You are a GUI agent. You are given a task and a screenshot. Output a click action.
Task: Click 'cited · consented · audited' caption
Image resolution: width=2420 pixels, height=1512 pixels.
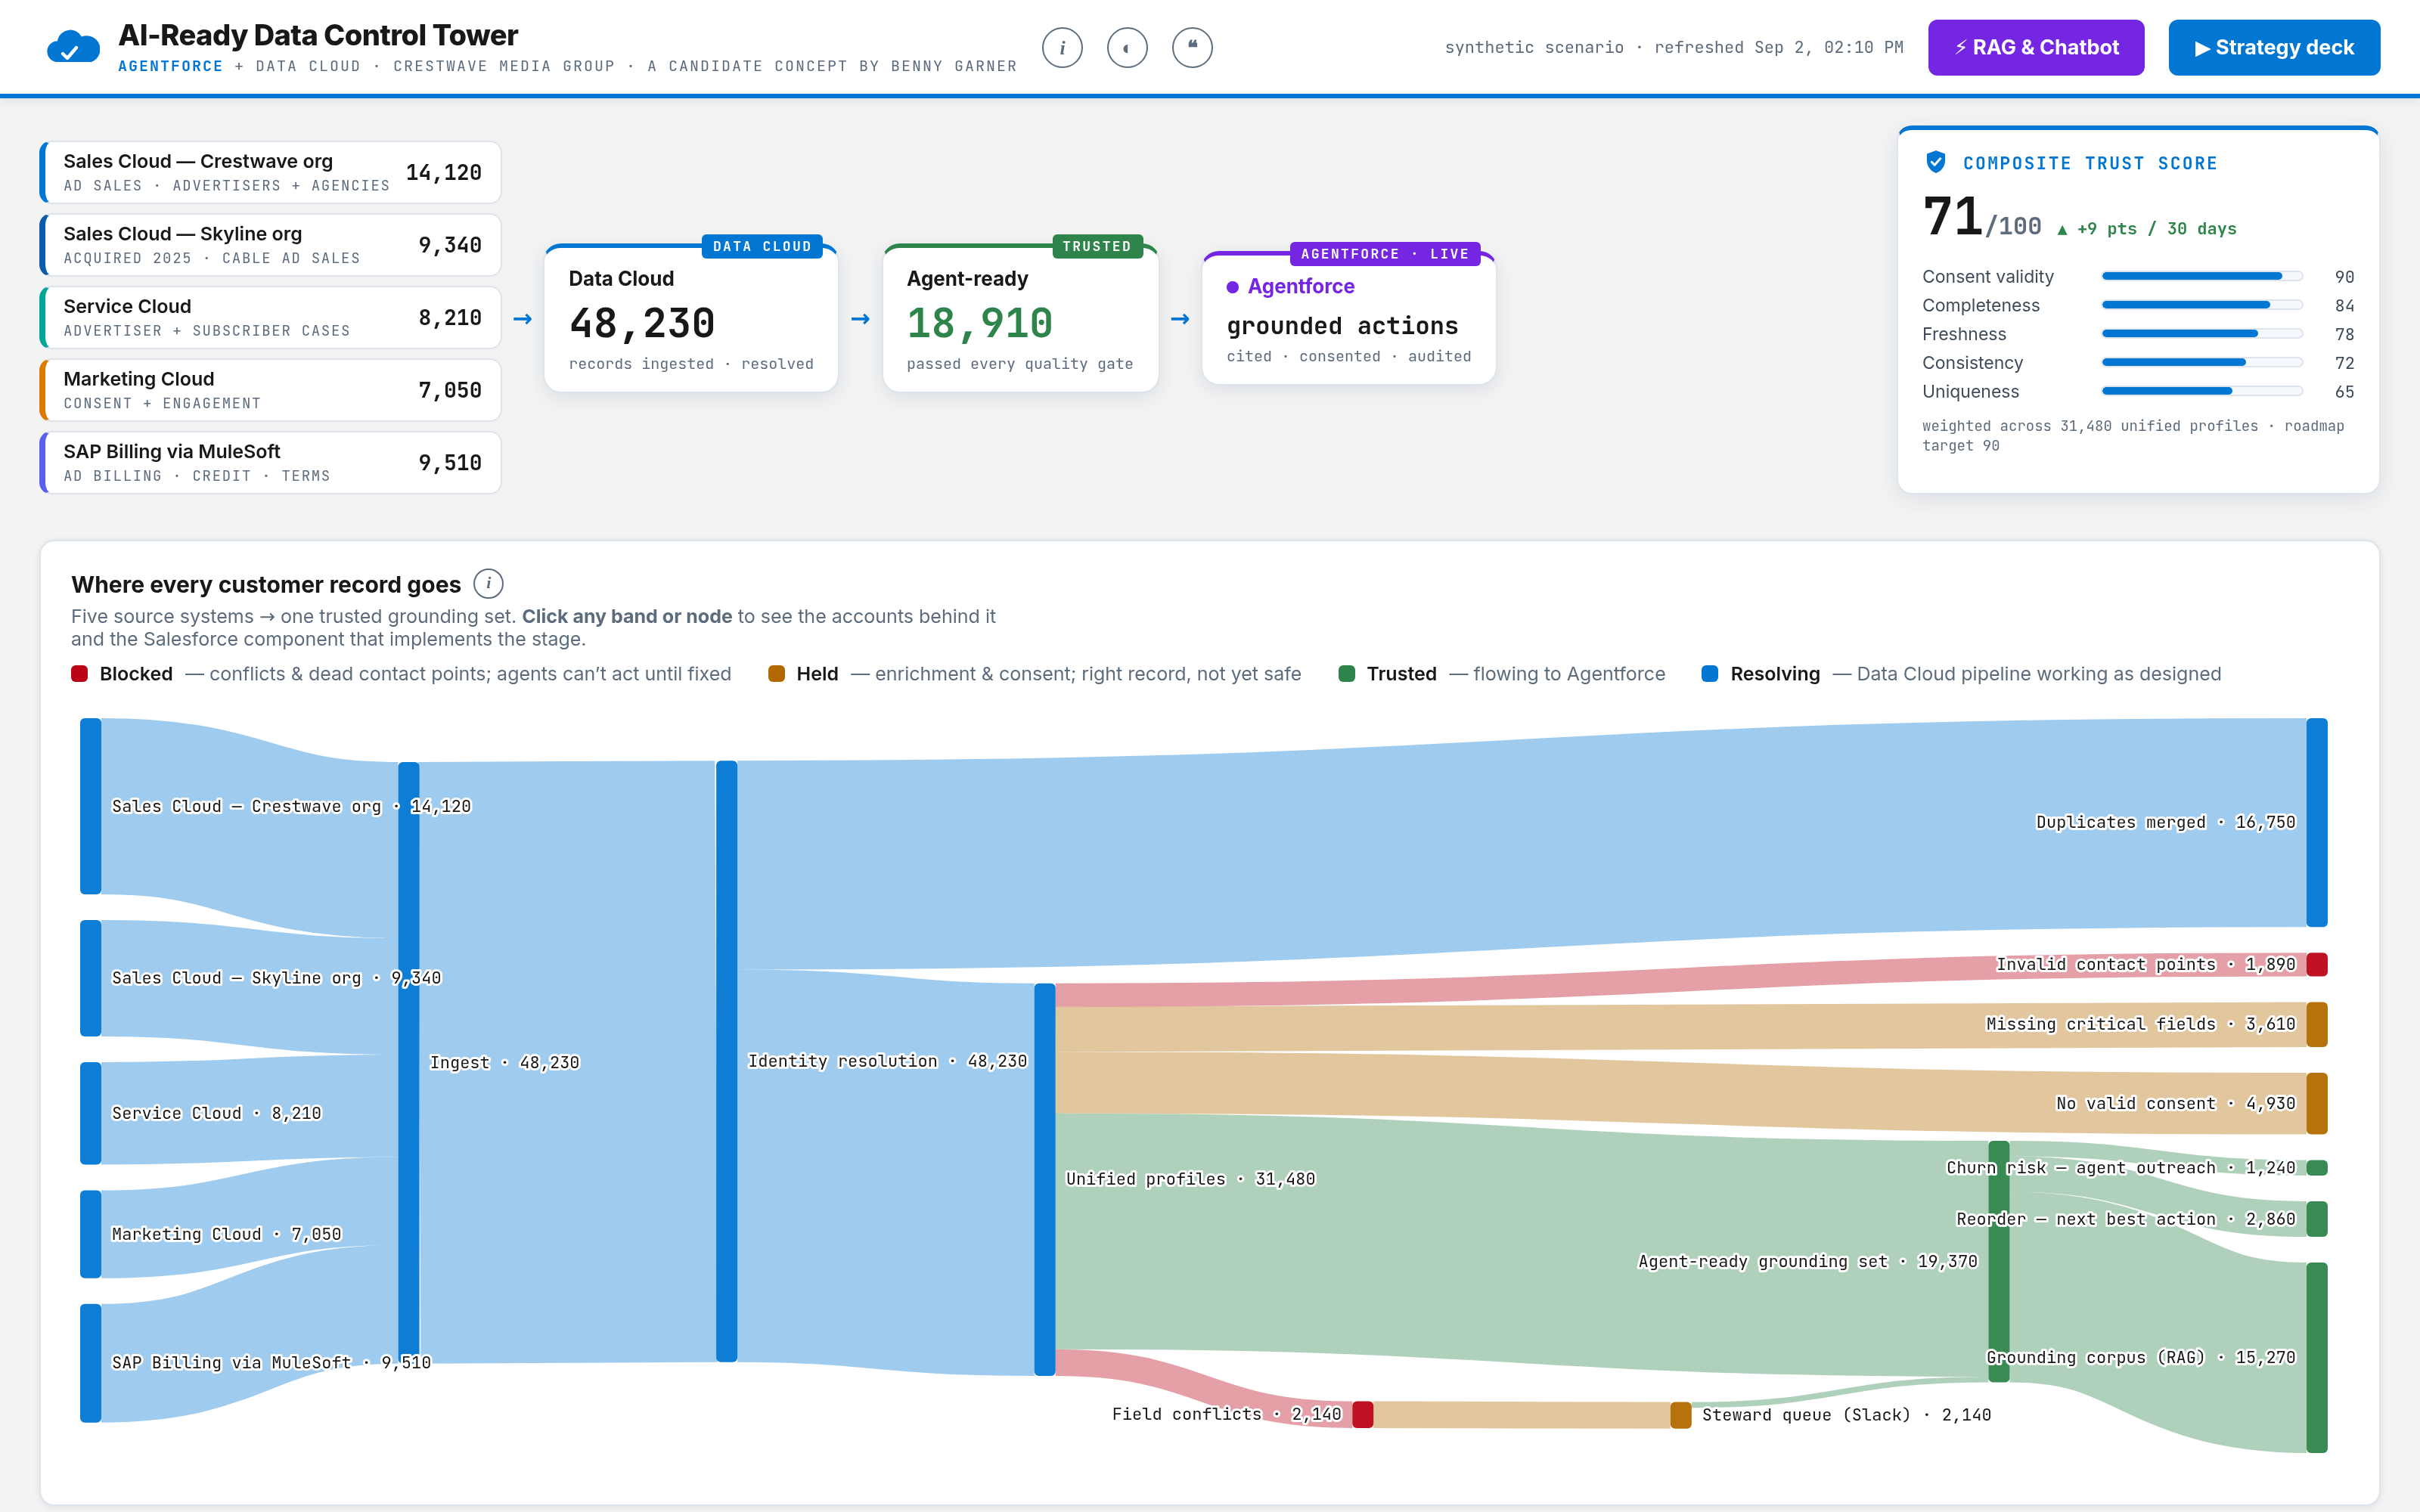point(1349,356)
